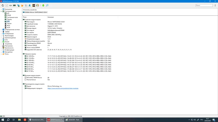Open the Report page icon in toolbar

7,5
